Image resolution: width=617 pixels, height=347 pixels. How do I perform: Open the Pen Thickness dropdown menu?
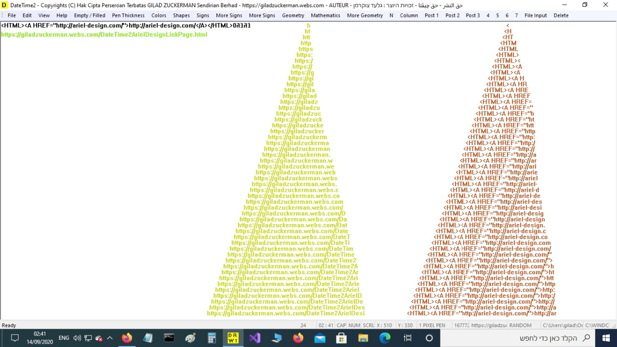[128, 15]
